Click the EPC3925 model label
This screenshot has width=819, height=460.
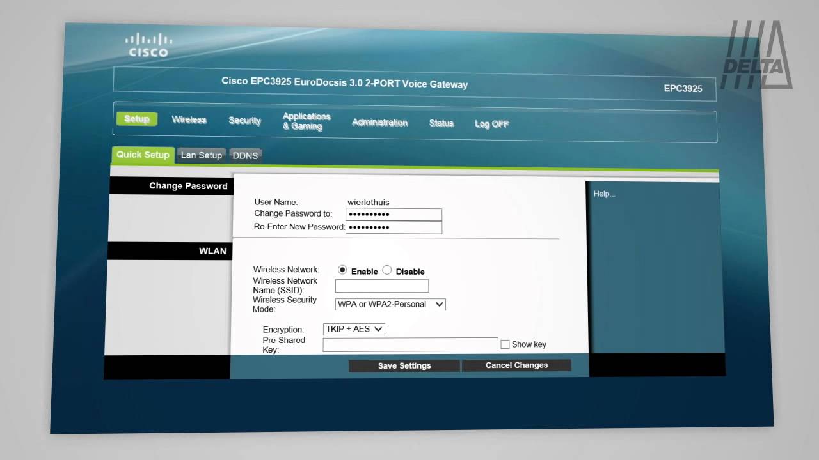[683, 89]
